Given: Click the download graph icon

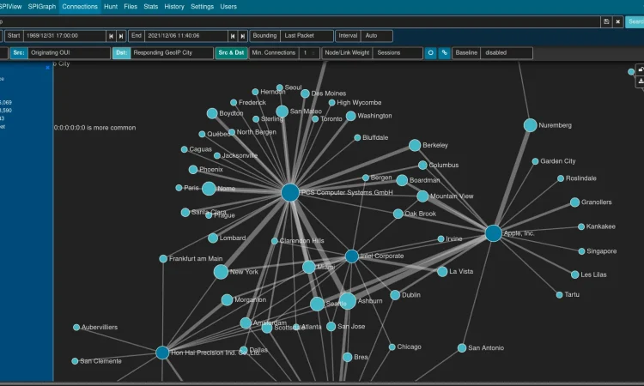Looking at the screenshot, I should click(640, 81).
